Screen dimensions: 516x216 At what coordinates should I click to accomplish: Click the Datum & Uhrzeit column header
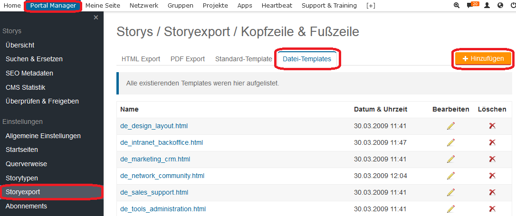(381, 110)
